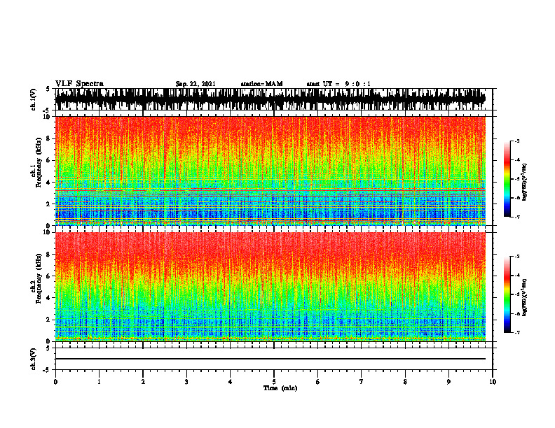Image resolution: width=555 pixels, height=428 pixels.
Task: Click the "ch.1(V)" axis label
Action: 34,99
